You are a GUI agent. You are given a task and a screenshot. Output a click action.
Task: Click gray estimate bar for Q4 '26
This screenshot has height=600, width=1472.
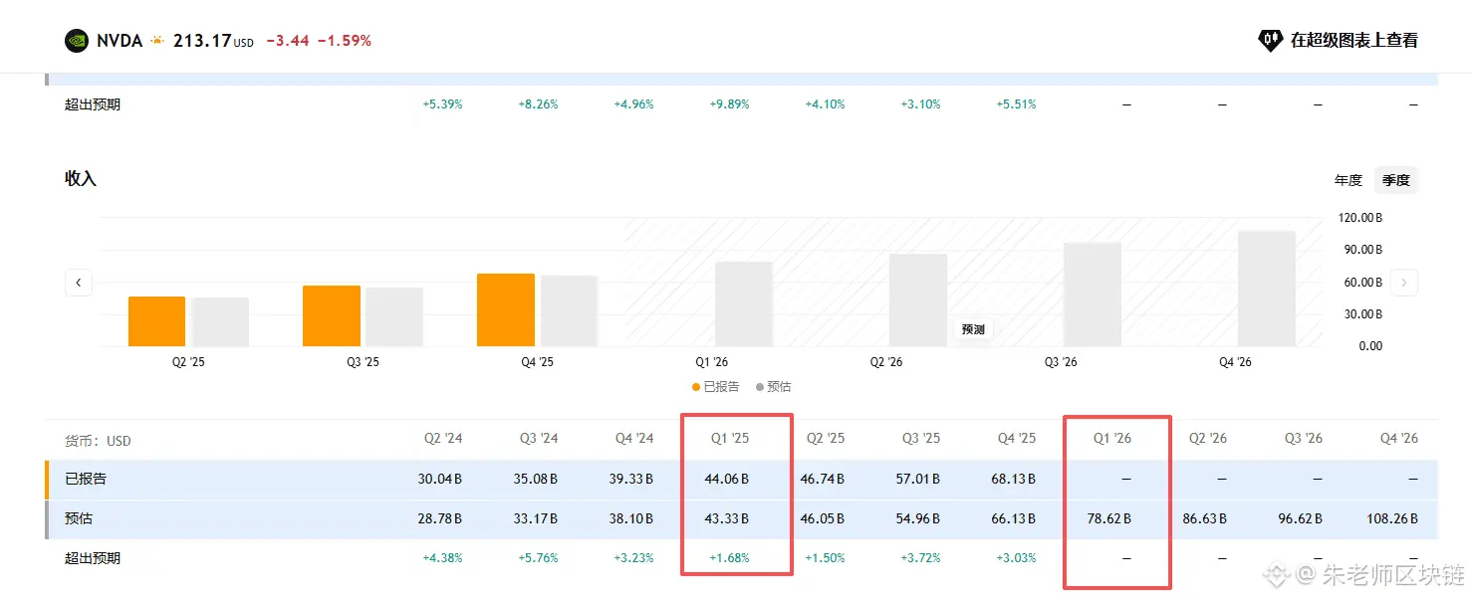point(1267,289)
